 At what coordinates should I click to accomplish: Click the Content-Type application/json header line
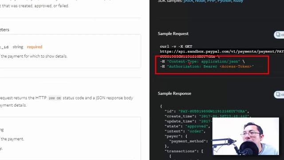click(x=202, y=61)
